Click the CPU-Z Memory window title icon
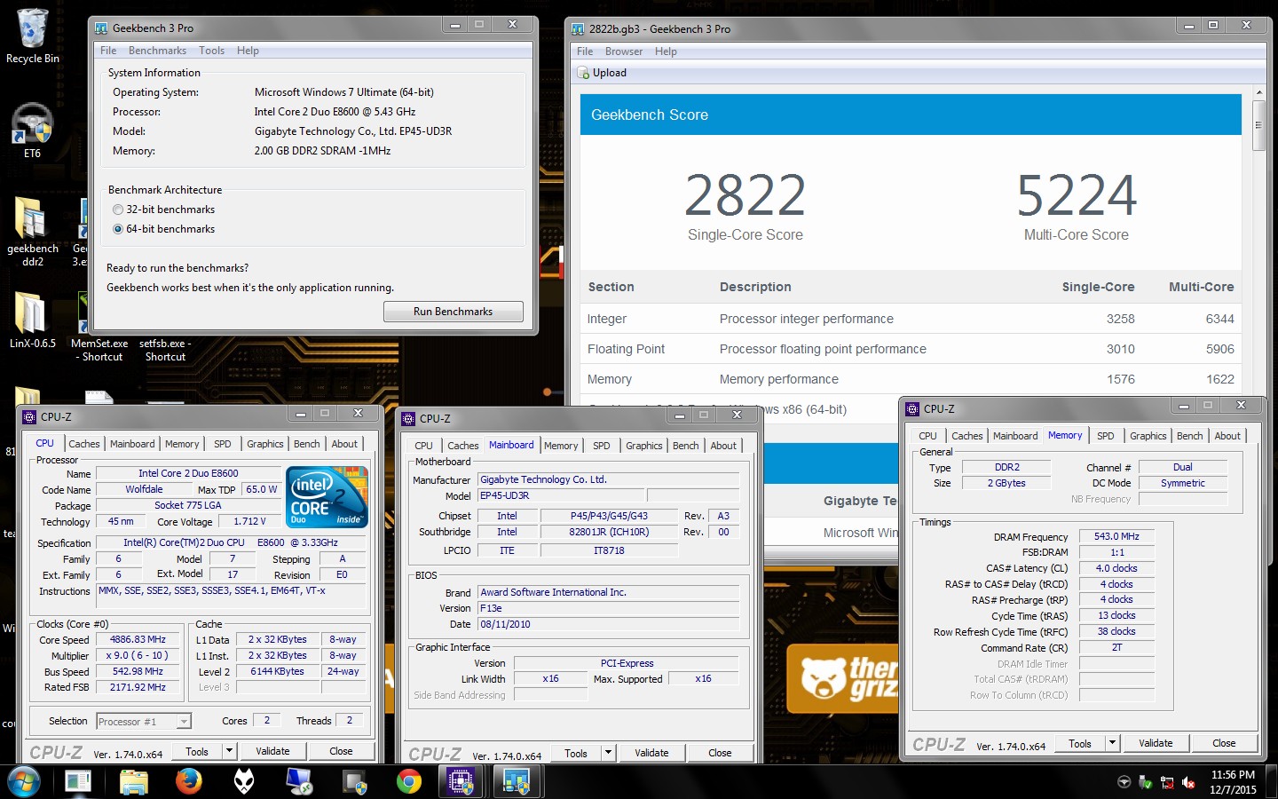This screenshot has width=1278, height=799. [x=912, y=408]
